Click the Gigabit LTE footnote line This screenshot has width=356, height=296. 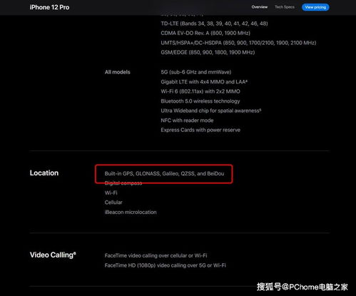click(204, 82)
